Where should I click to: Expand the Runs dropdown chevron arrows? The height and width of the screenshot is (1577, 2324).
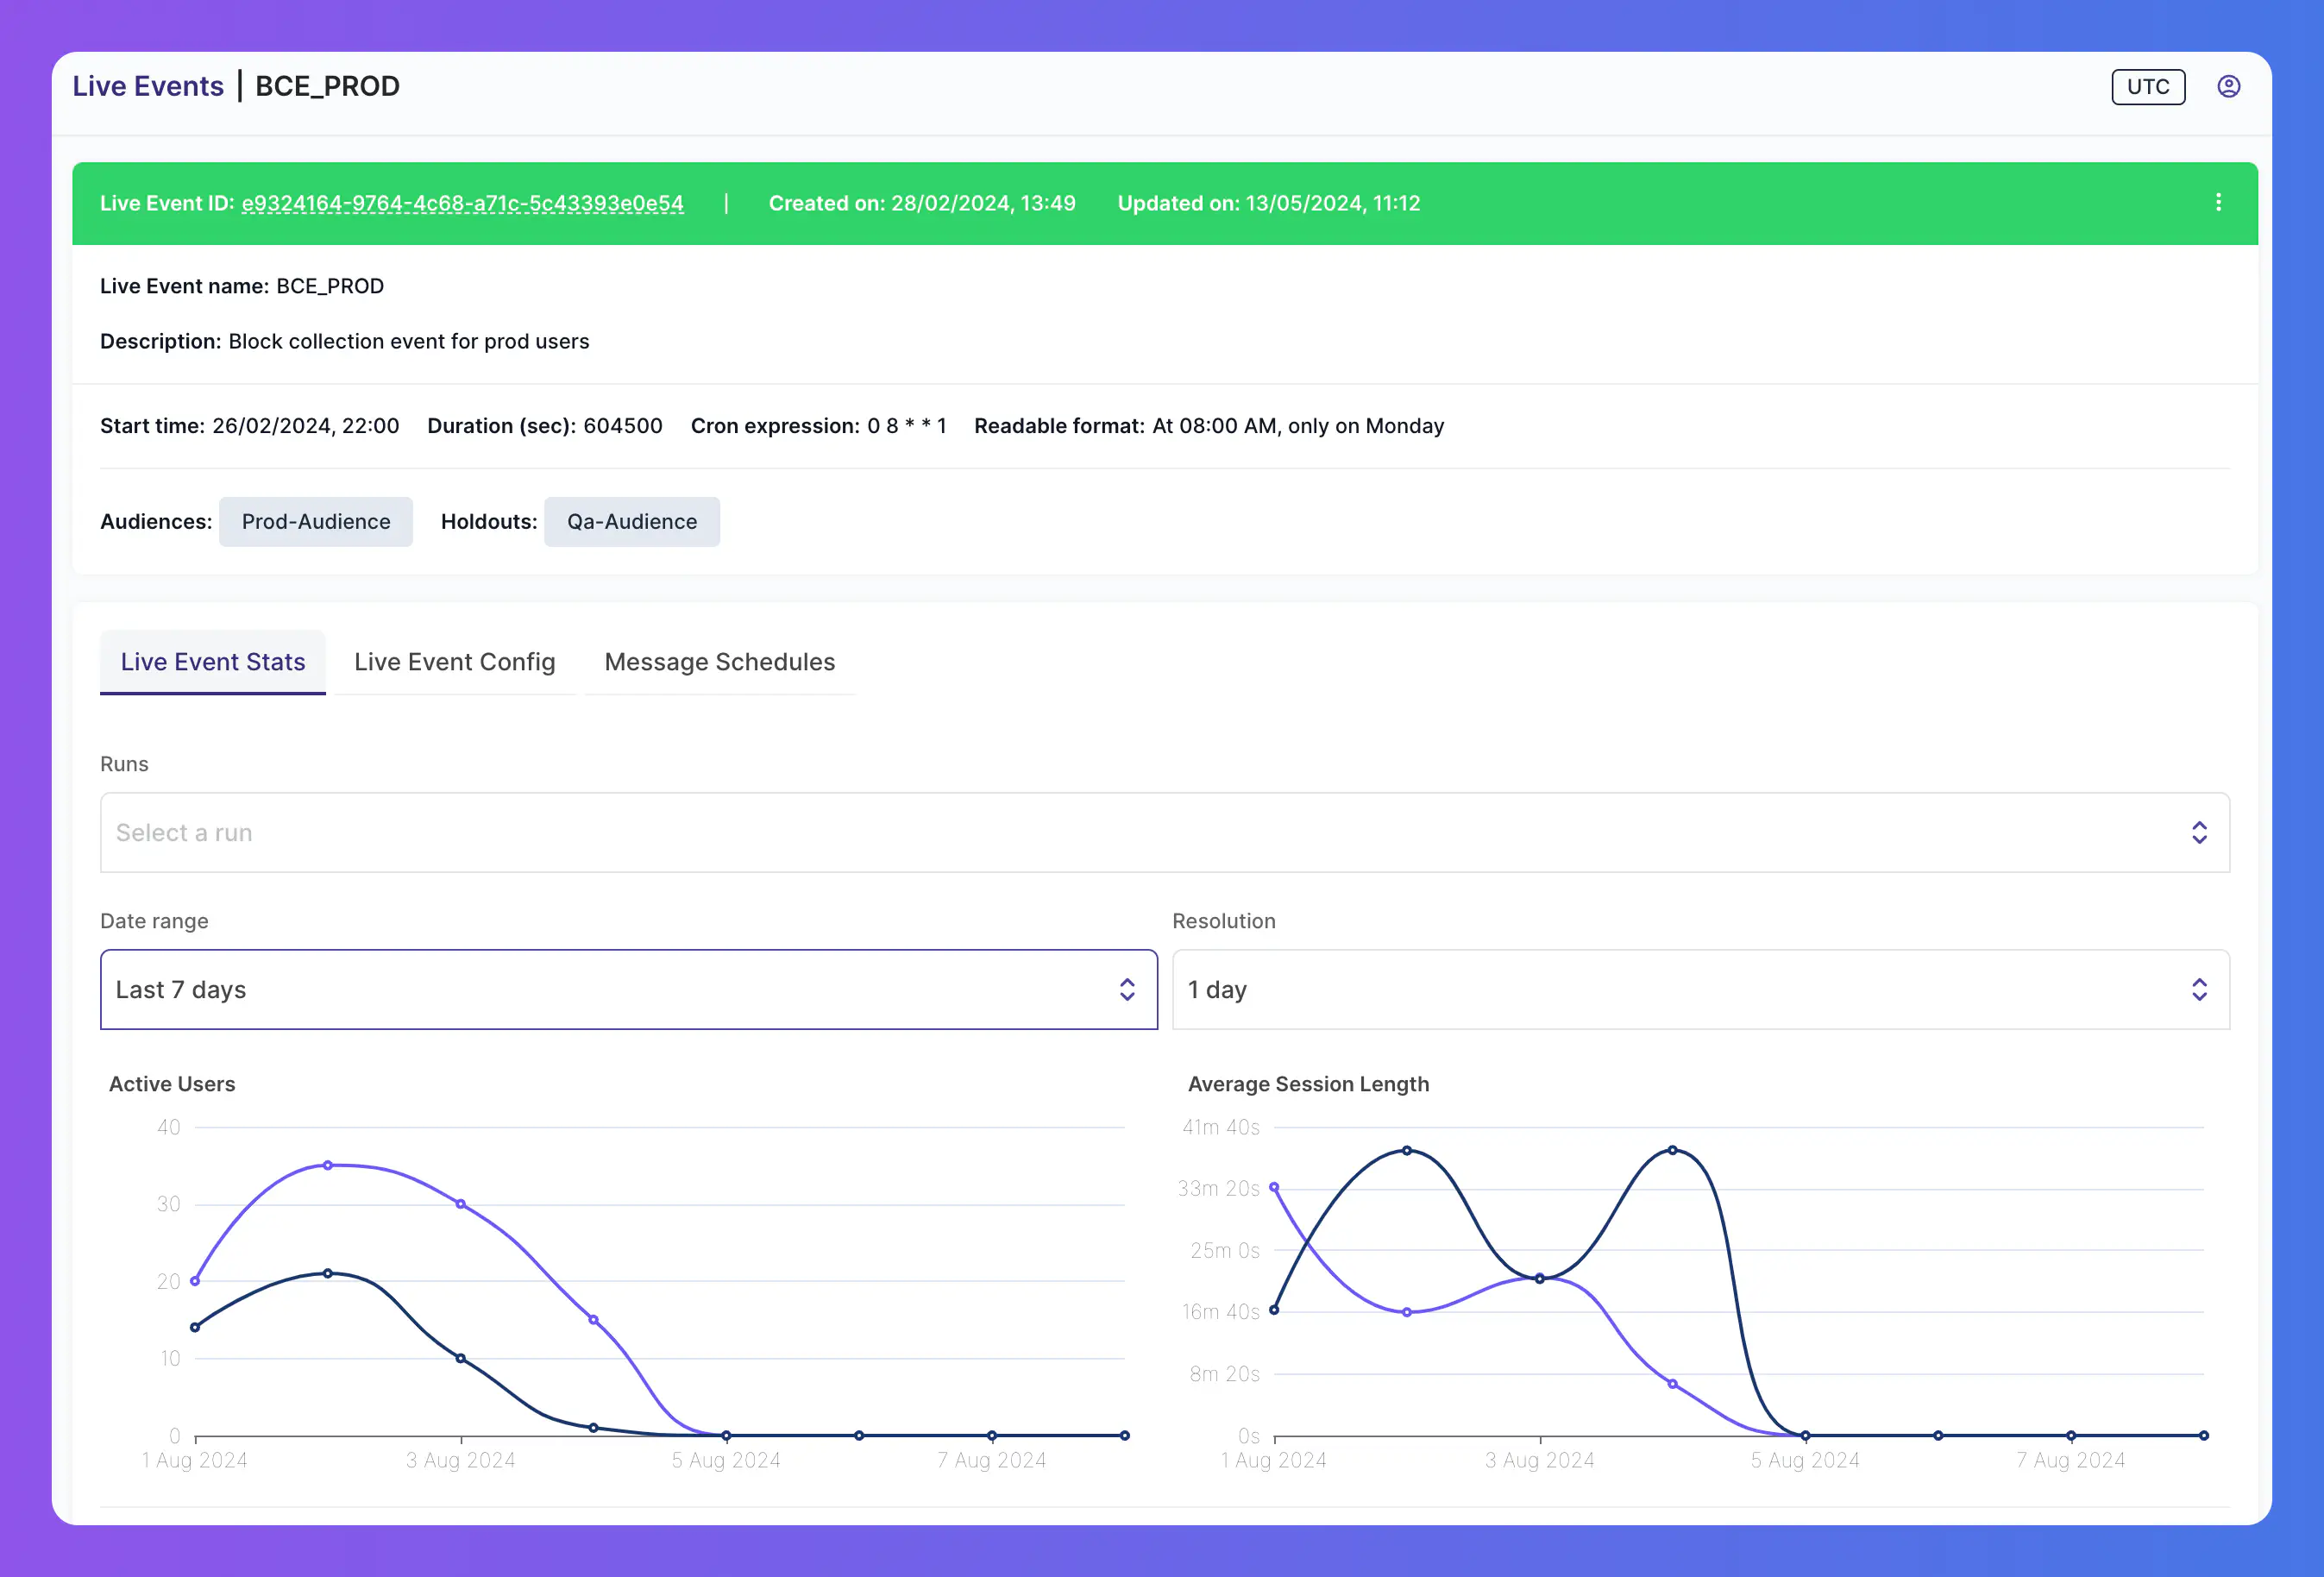pos(2199,833)
